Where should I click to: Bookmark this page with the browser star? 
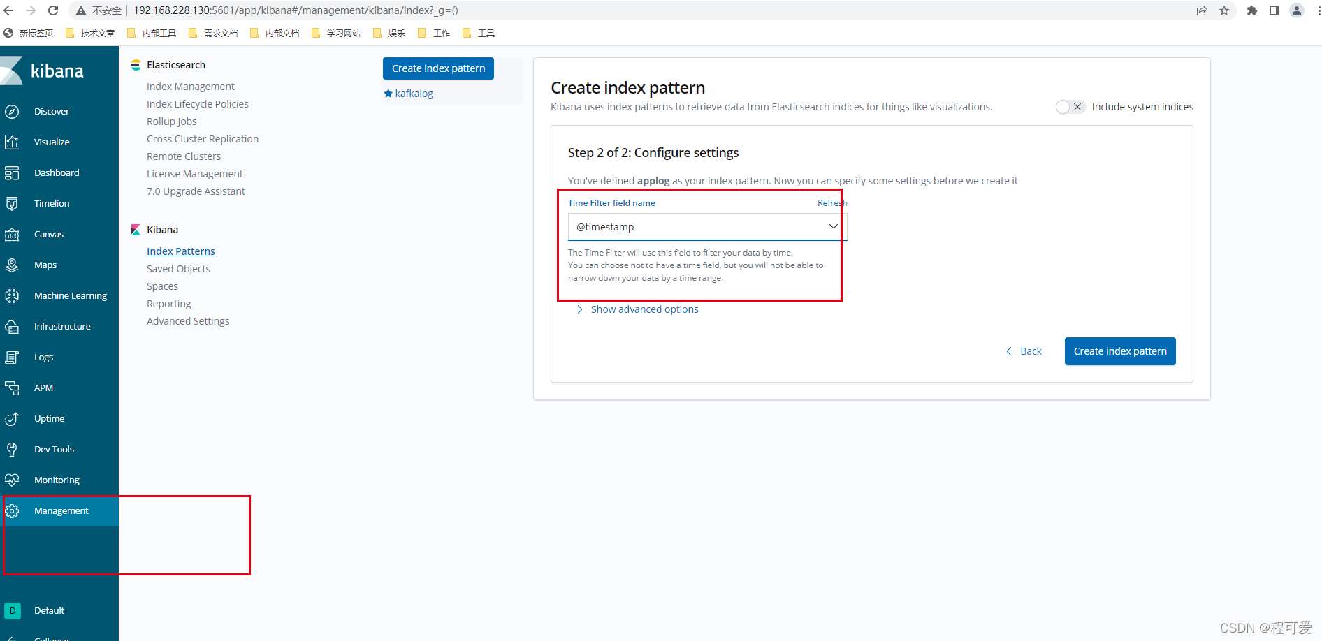(1224, 10)
